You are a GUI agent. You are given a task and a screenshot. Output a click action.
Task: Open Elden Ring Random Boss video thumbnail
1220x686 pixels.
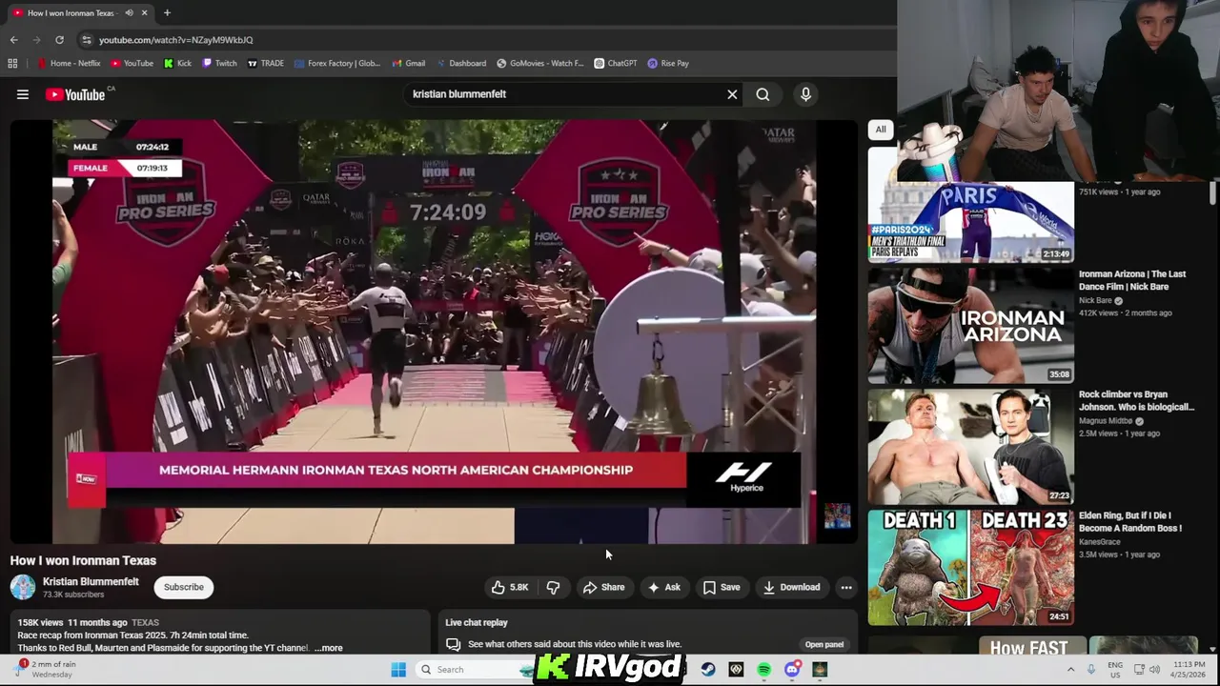(970, 567)
